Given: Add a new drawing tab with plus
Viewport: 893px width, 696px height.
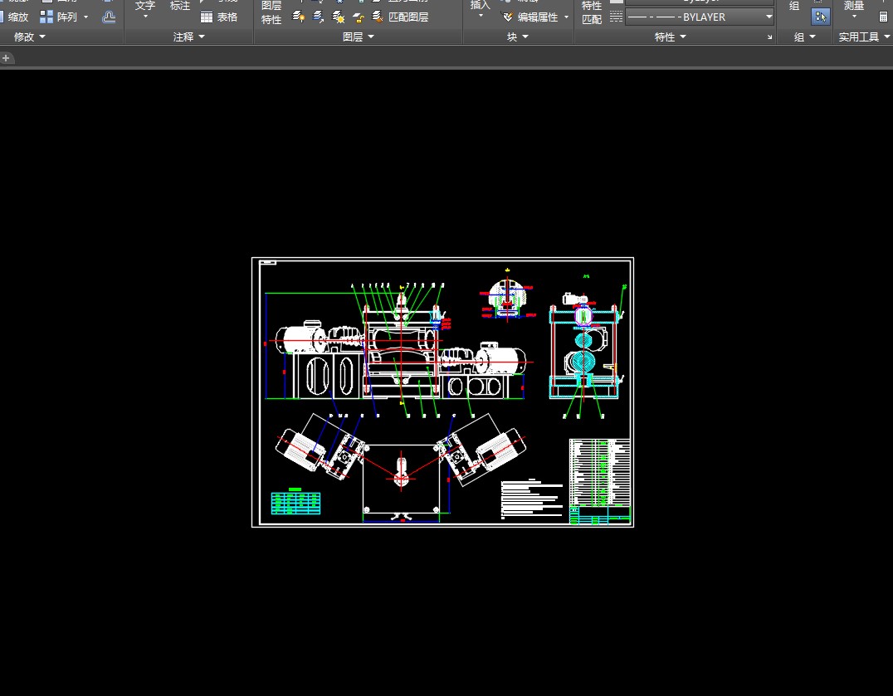Looking at the screenshot, I should 6,58.
